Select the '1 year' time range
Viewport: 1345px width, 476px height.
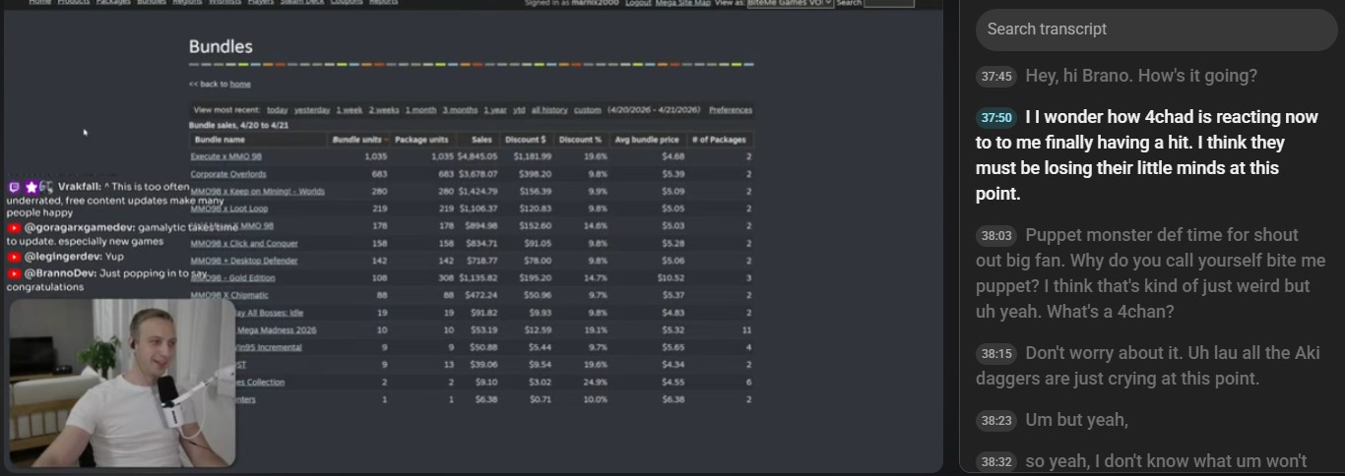[495, 110]
